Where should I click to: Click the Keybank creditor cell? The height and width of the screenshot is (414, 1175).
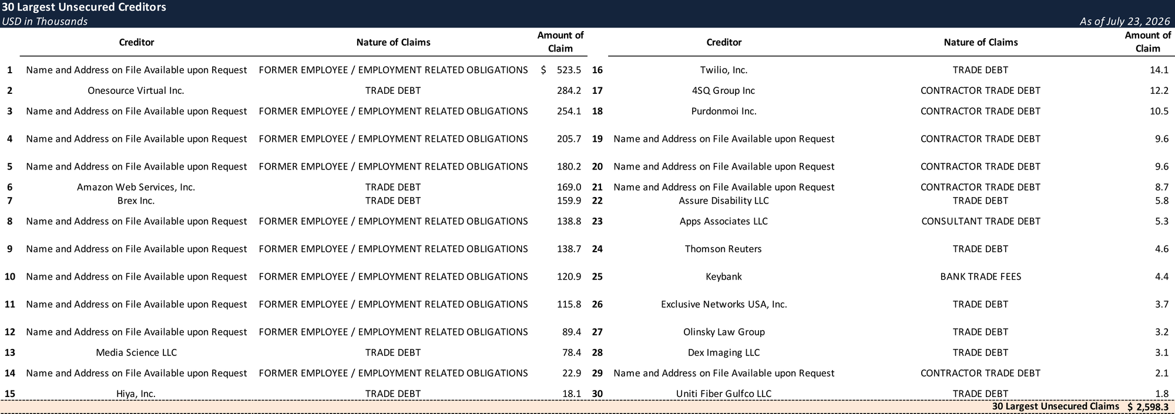723,276
